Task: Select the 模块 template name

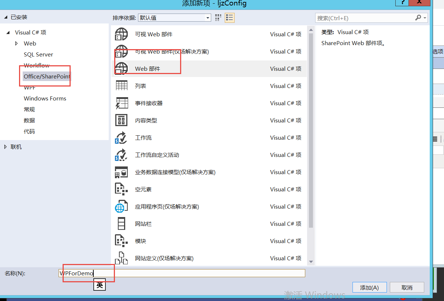Action: (x=141, y=241)
